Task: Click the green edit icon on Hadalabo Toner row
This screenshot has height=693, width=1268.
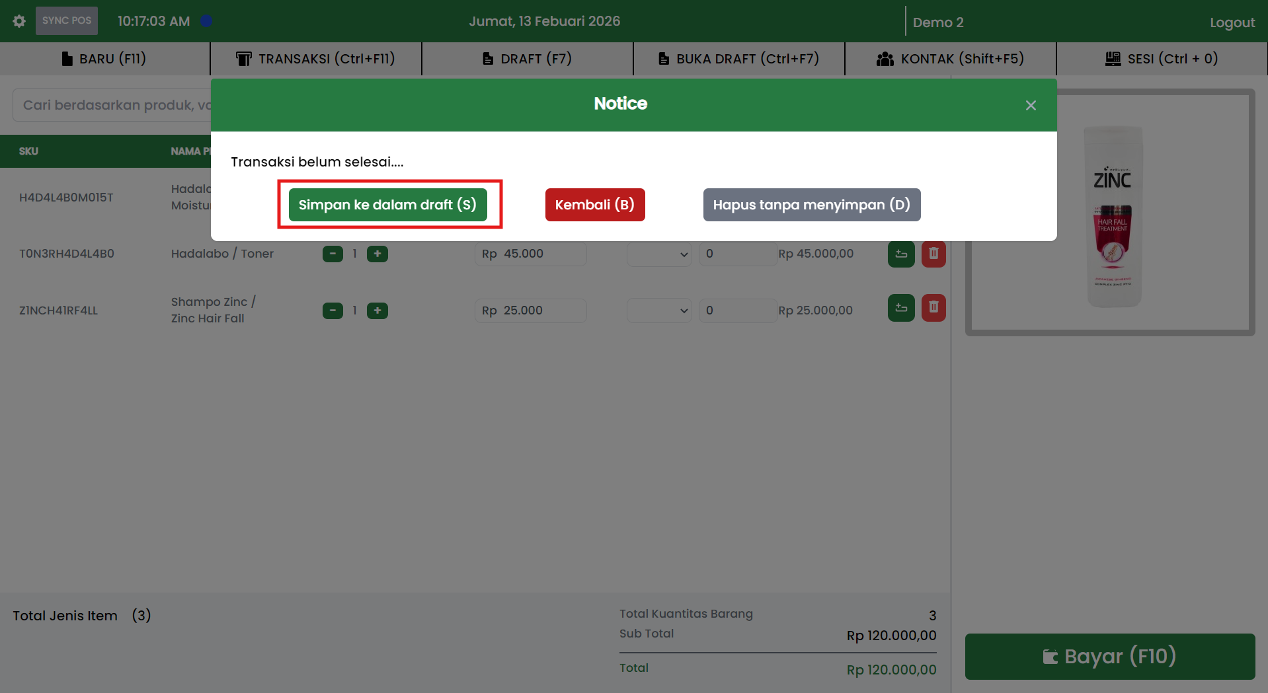Action: pyautogui.click(x=900, y=254)
